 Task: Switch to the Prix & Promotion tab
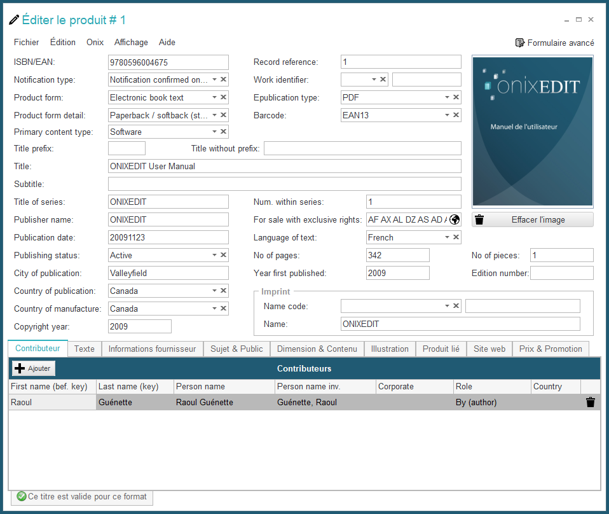[550, 349]
